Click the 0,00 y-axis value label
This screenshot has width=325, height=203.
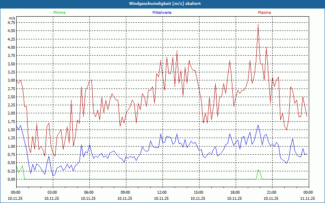11,179
